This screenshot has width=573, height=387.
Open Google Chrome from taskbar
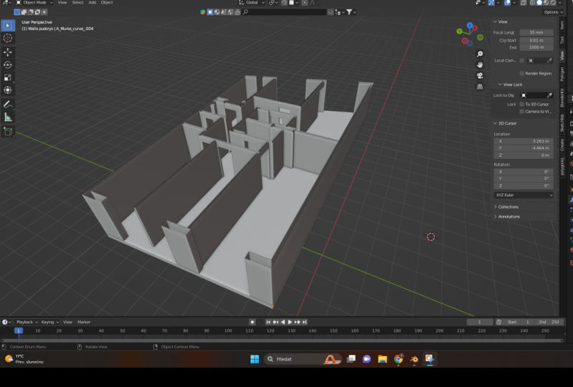click(x=398, y=359)
